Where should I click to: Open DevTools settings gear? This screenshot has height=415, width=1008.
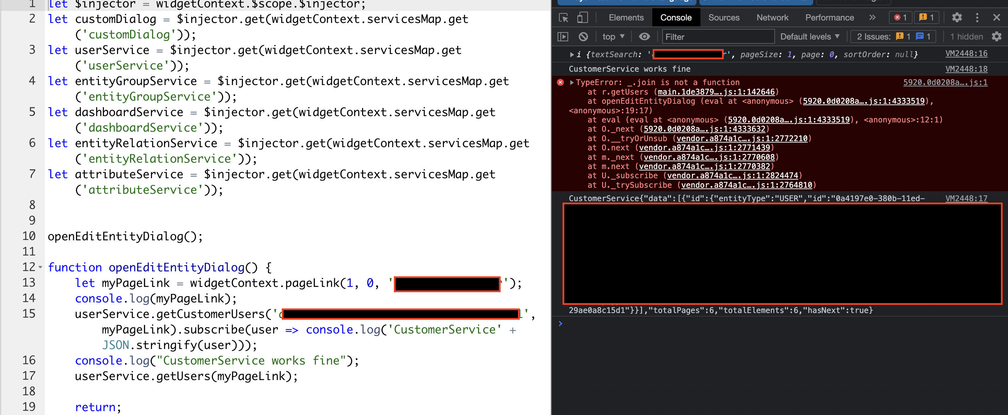point(957,17)
